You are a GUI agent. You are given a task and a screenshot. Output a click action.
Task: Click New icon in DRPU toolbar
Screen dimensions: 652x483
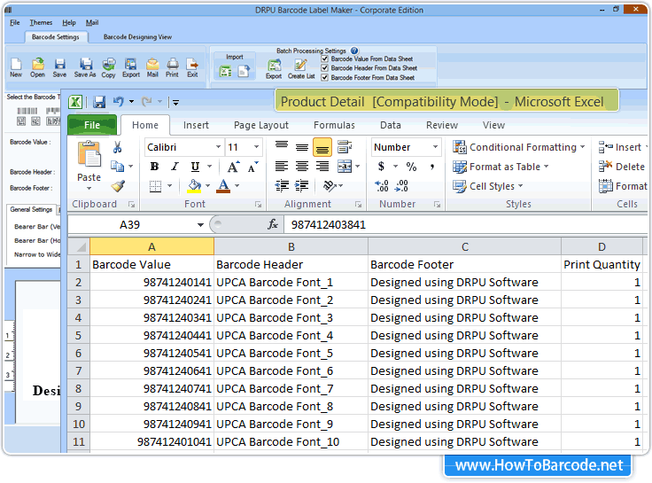click(16, 65)
